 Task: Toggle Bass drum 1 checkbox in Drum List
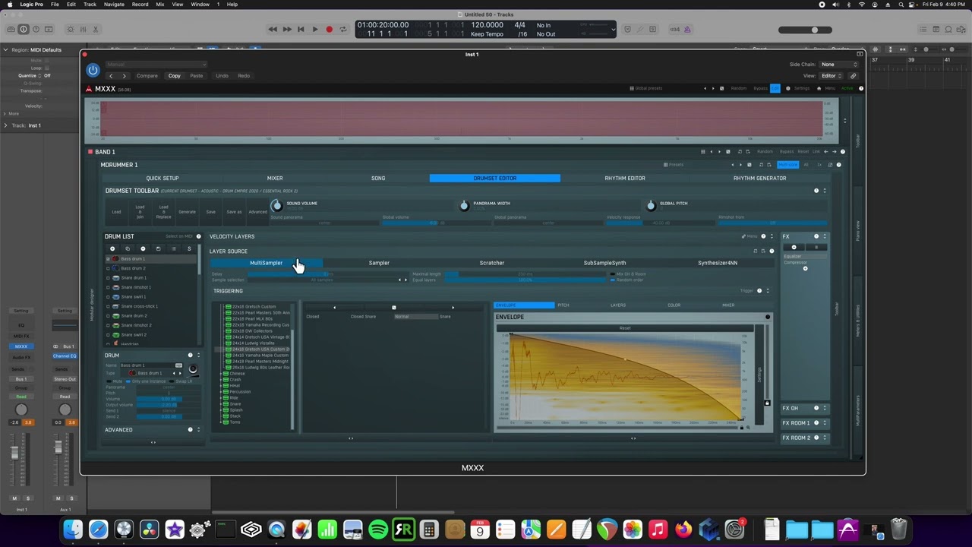108,259
